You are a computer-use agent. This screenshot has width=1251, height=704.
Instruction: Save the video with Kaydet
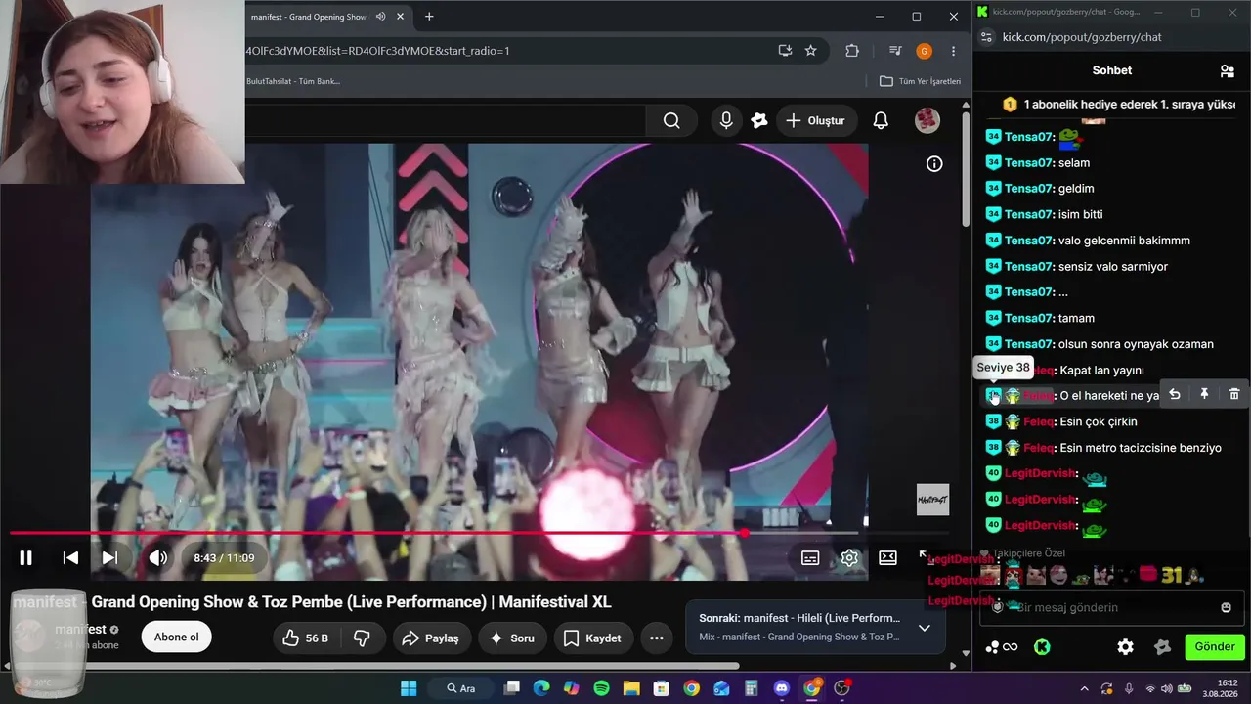click(x=593, y=638)
